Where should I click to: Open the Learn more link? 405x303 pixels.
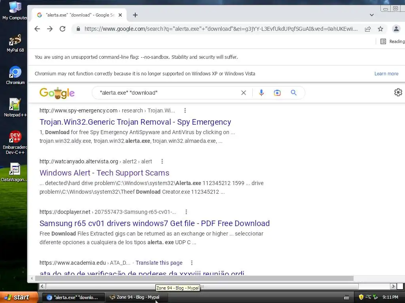(386, 74)
